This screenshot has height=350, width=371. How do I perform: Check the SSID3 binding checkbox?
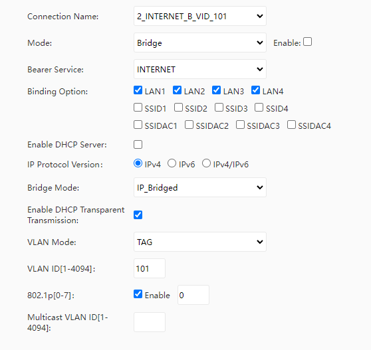click(x=219, y=108)
